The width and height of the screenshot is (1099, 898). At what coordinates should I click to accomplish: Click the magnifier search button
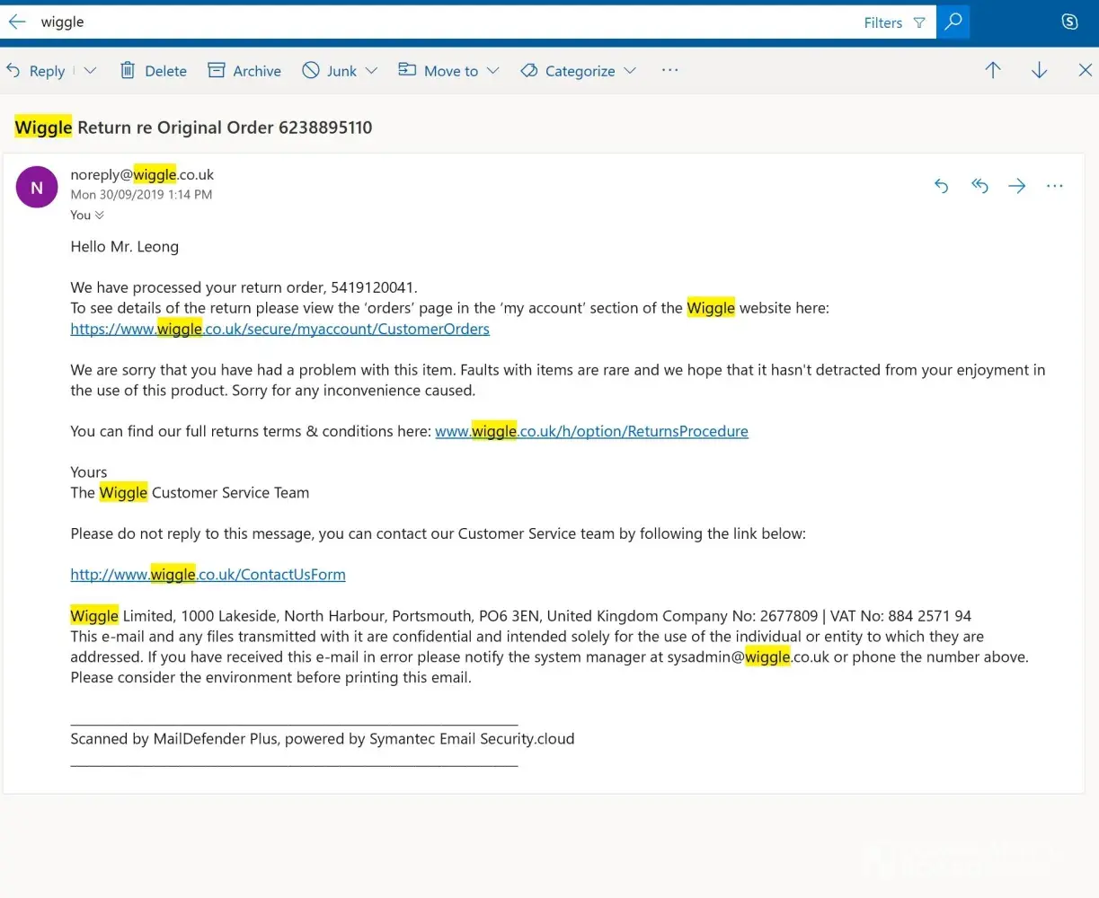click(953, 22)
